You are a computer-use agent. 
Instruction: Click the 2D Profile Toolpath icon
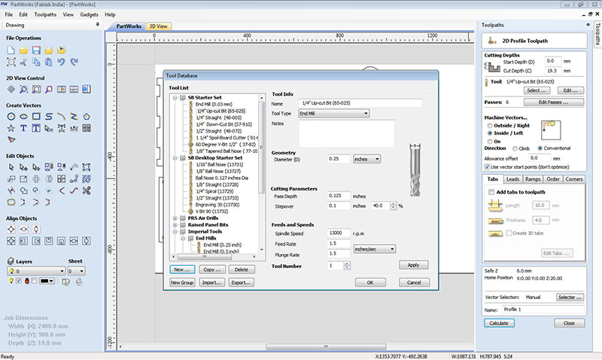pyautogui.click(x=492, y=41)
